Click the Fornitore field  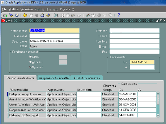coord(135,41)
